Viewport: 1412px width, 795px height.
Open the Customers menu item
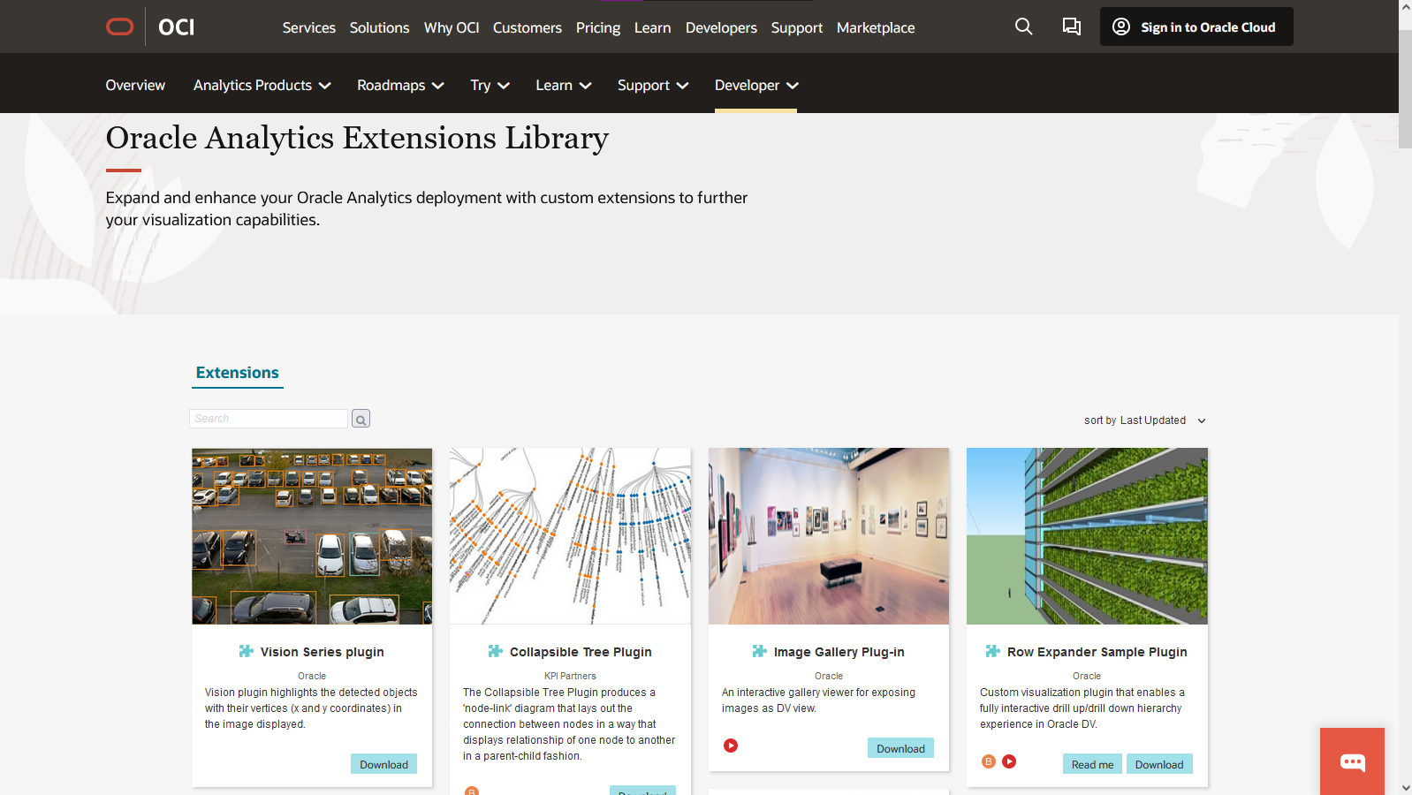(x=528, y=27)
